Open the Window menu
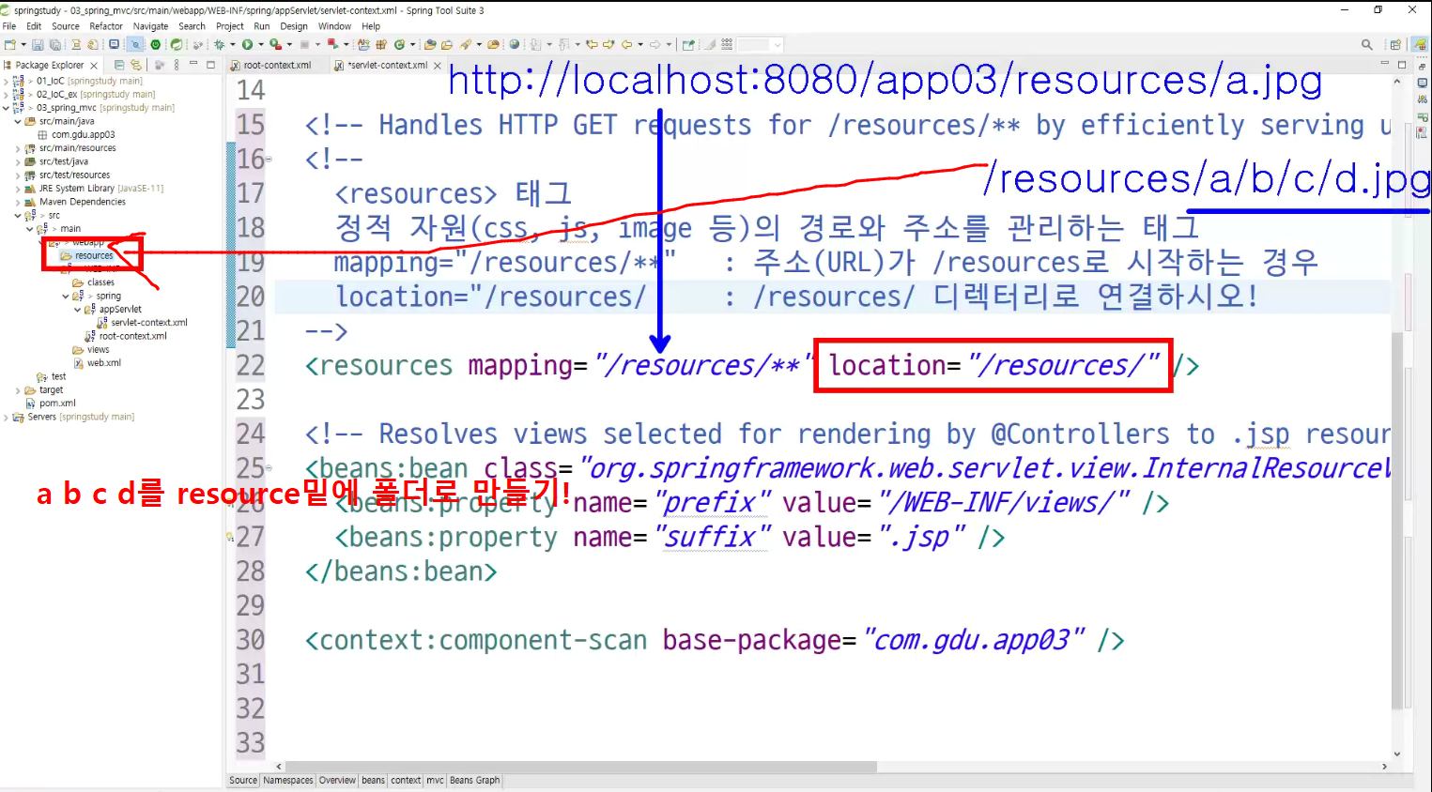1432x792 pixels. [x=334, y=26]
